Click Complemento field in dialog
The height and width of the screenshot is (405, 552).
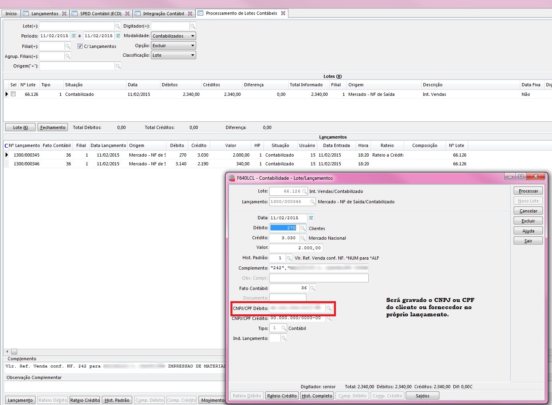(319, 268)
